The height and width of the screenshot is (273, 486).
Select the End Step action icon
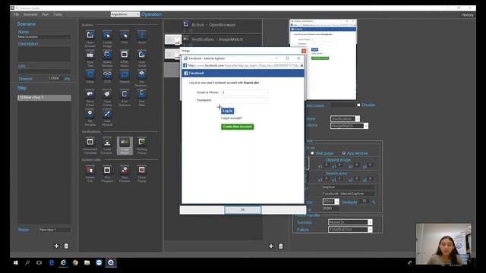(142, 94)
